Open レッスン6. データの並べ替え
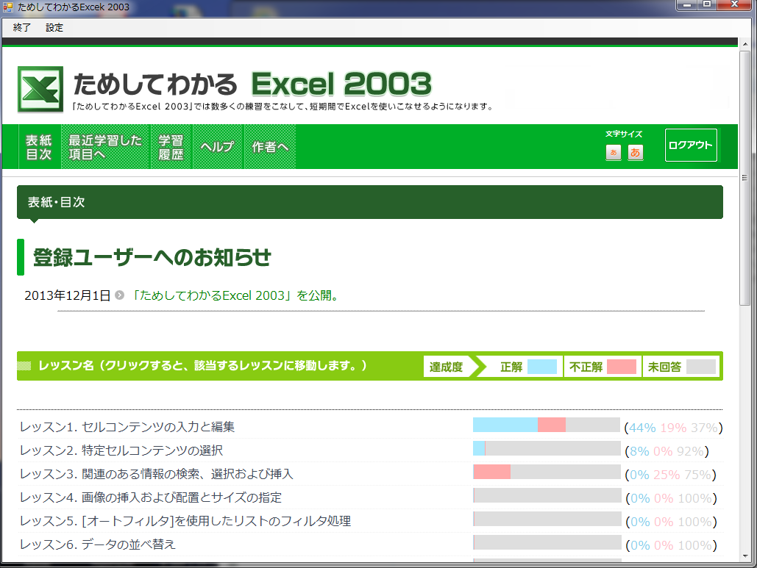Viewport: 757px width, 568px height. click(x=98, y=545)
